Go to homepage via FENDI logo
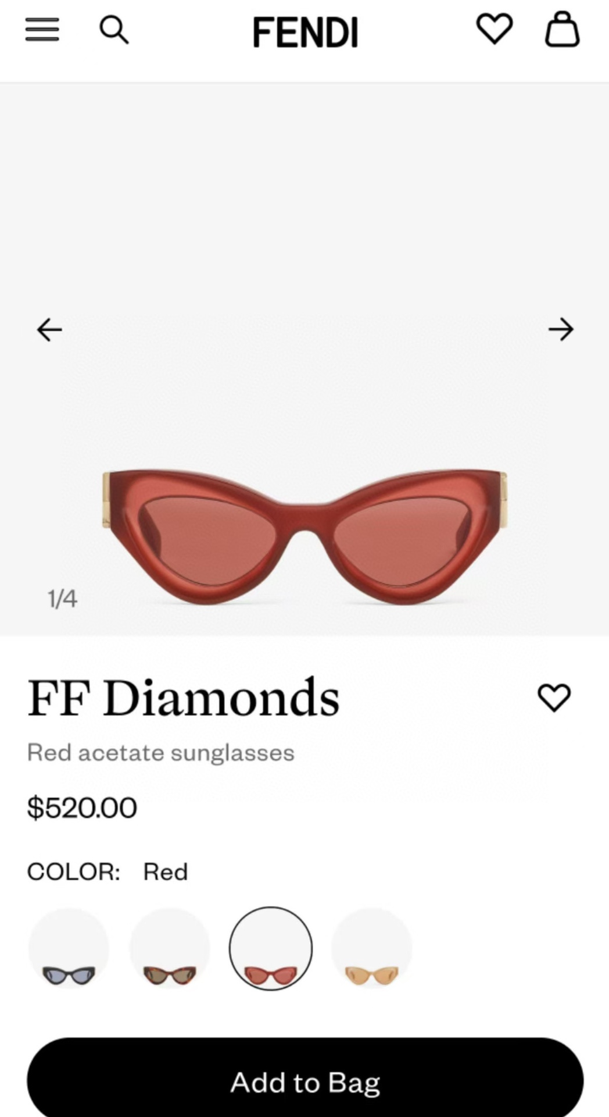 click(x=305, y=32)
